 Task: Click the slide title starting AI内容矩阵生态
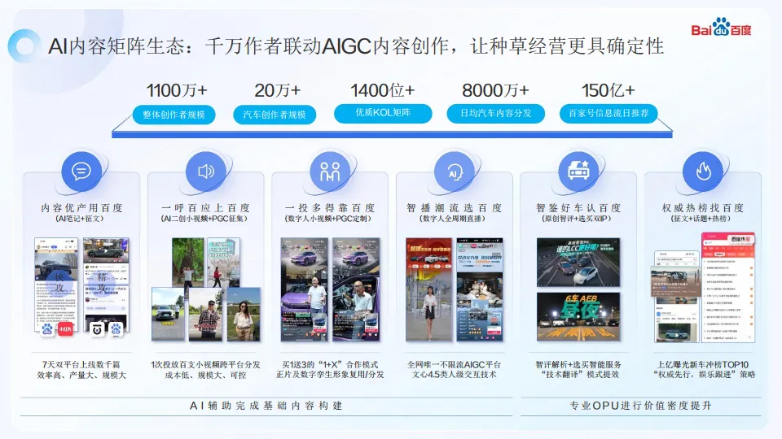point(356,46)
